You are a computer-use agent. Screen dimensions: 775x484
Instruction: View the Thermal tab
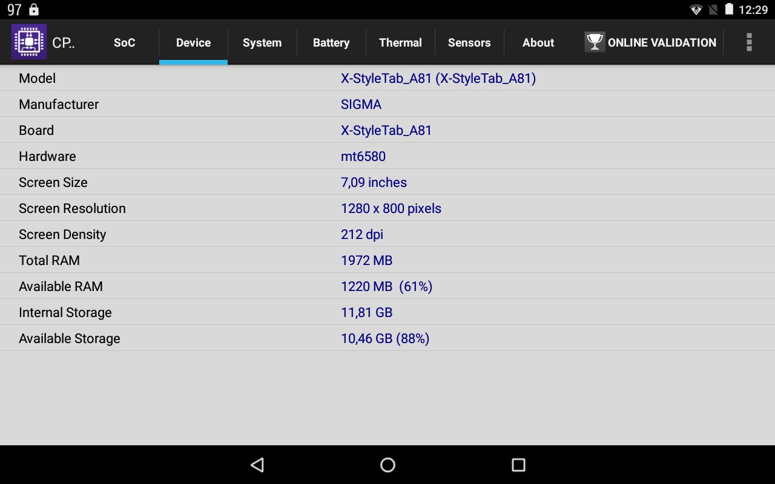tap(400, 43)
